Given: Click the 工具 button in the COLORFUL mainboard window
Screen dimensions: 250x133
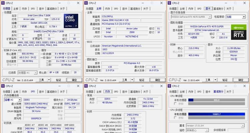Looking at the screenshot, I should (125, 80).
